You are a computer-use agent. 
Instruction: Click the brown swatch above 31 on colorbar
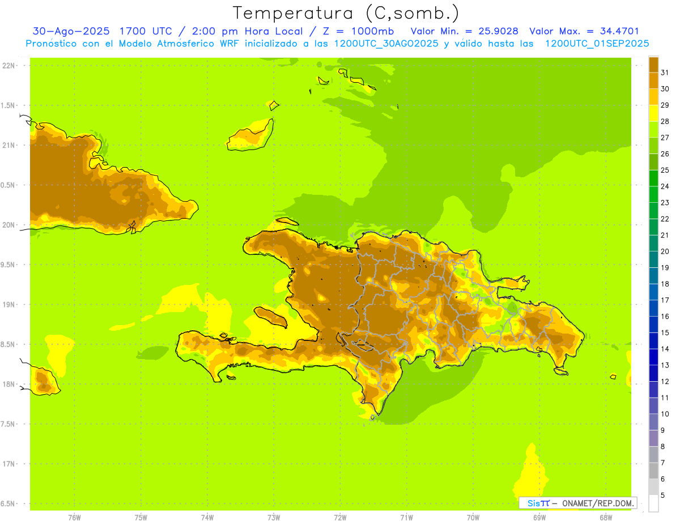pyautogui.click(x=653, y=64)
